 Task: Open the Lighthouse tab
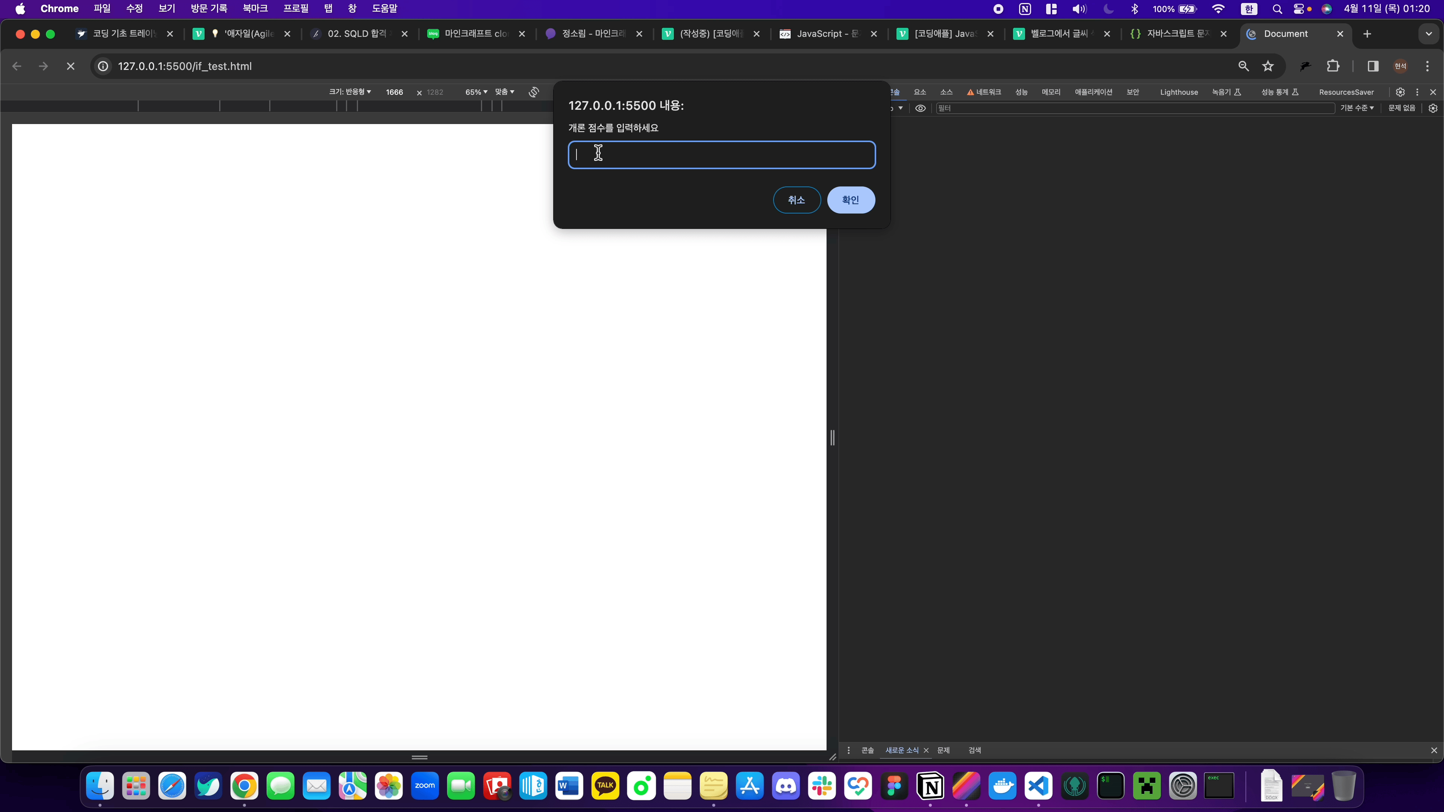pos(1179,92)
